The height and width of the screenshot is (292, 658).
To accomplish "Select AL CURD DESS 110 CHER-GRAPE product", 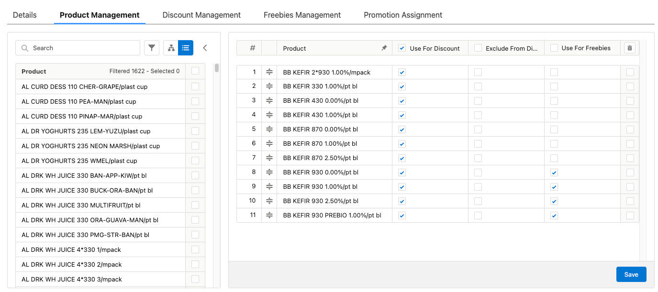I will pyautogui.click(x=195, y=86).
